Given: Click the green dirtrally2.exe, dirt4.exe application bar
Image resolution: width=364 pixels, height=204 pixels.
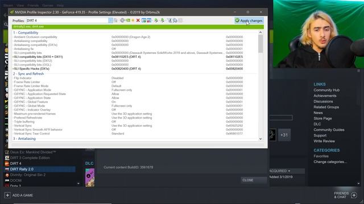Looking at the screenshot, I should tap(138, 27).
